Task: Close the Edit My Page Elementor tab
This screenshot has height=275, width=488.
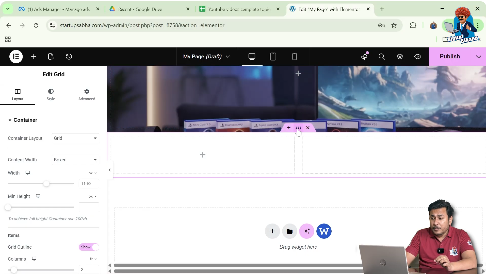Action: [x=368, y=9]
